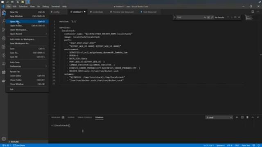Close the Untitled-1 editor tab
This screenshot has height=147, width=262.
pyautogui.click(x=85, y=12)
